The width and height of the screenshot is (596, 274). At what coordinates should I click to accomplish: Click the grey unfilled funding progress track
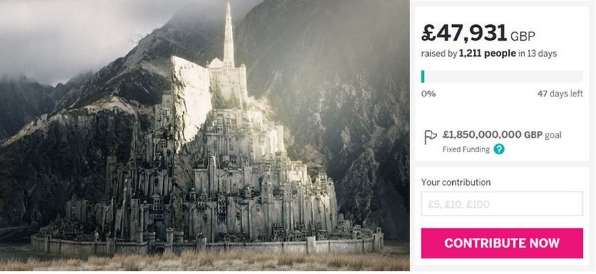click(504, 76)
